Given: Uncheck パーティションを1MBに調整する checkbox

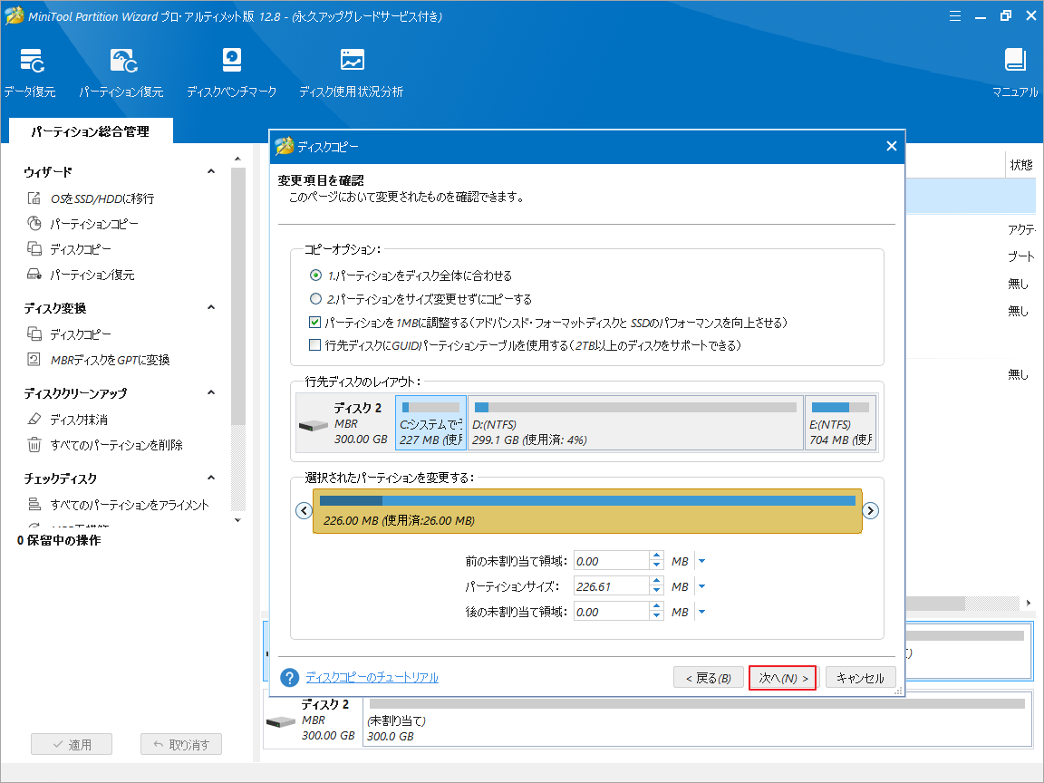Looking at the screenshot, I should pos(315,323).
